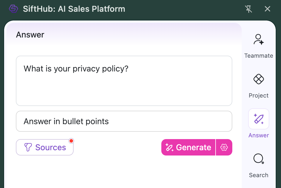
Task: Select the Answer tab label in sidebar
Action: pyautogui.click(x=258, y=135)
